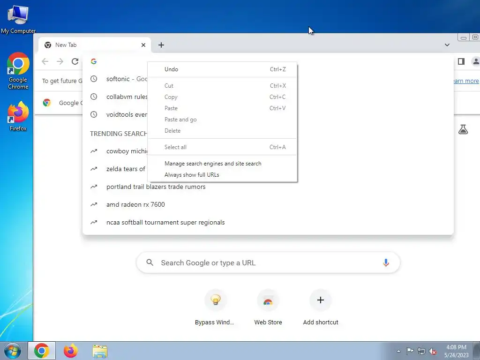480x360 pixels.
Task: Choose Select all from context menu
Action: pos(222,147)
